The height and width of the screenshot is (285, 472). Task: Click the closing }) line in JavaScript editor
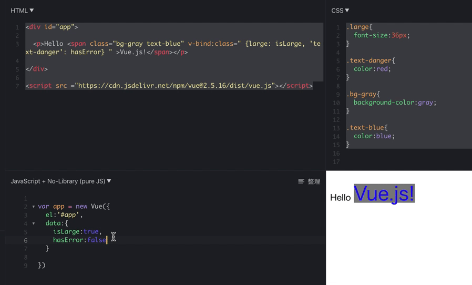coord(42,265)
